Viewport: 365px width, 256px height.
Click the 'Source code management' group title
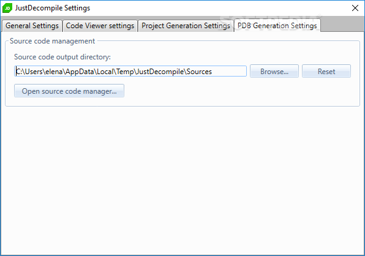[53, 41]
